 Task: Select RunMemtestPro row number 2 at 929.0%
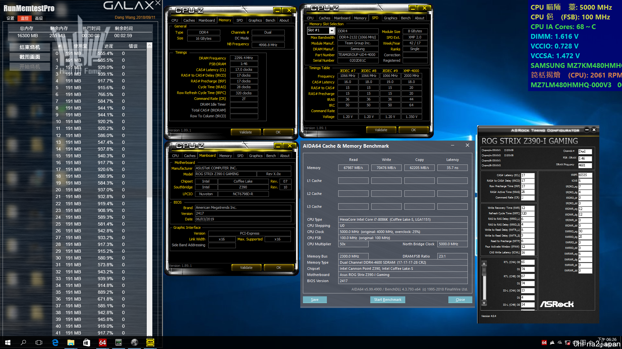coord(100,67)
